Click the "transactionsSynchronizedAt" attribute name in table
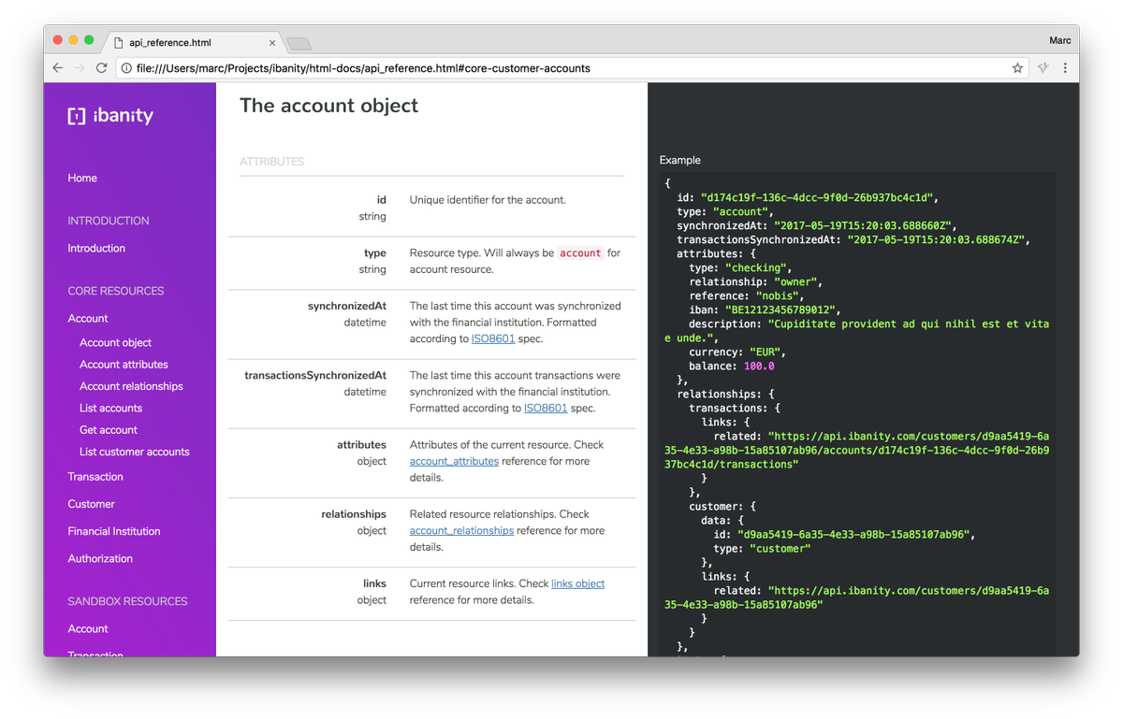The image size is (1123, 719). (x=315, y=375)
